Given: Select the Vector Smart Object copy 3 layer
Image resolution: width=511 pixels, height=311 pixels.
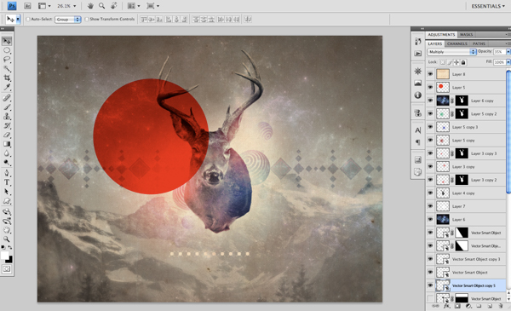Looking at the screenshot, I should (x=467, y=259).
